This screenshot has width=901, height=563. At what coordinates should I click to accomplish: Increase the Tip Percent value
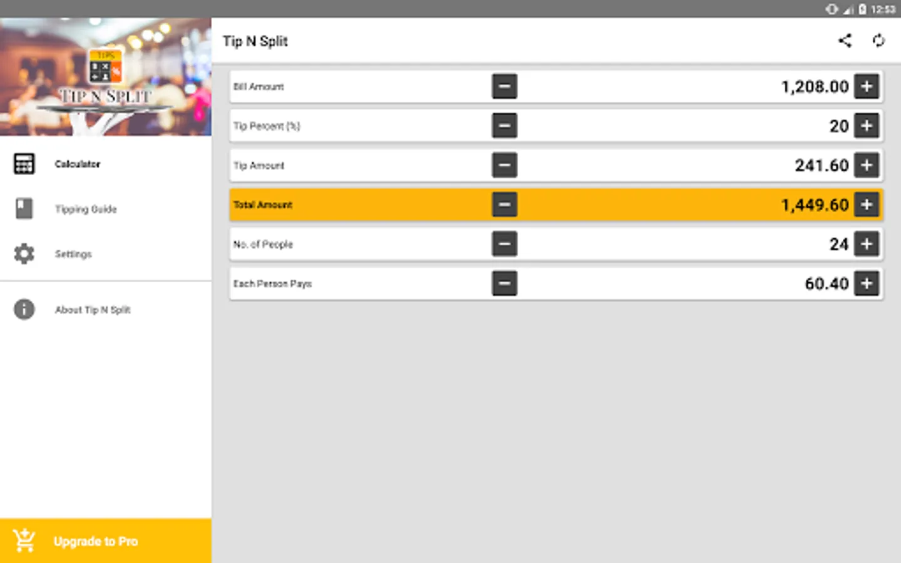867,126
